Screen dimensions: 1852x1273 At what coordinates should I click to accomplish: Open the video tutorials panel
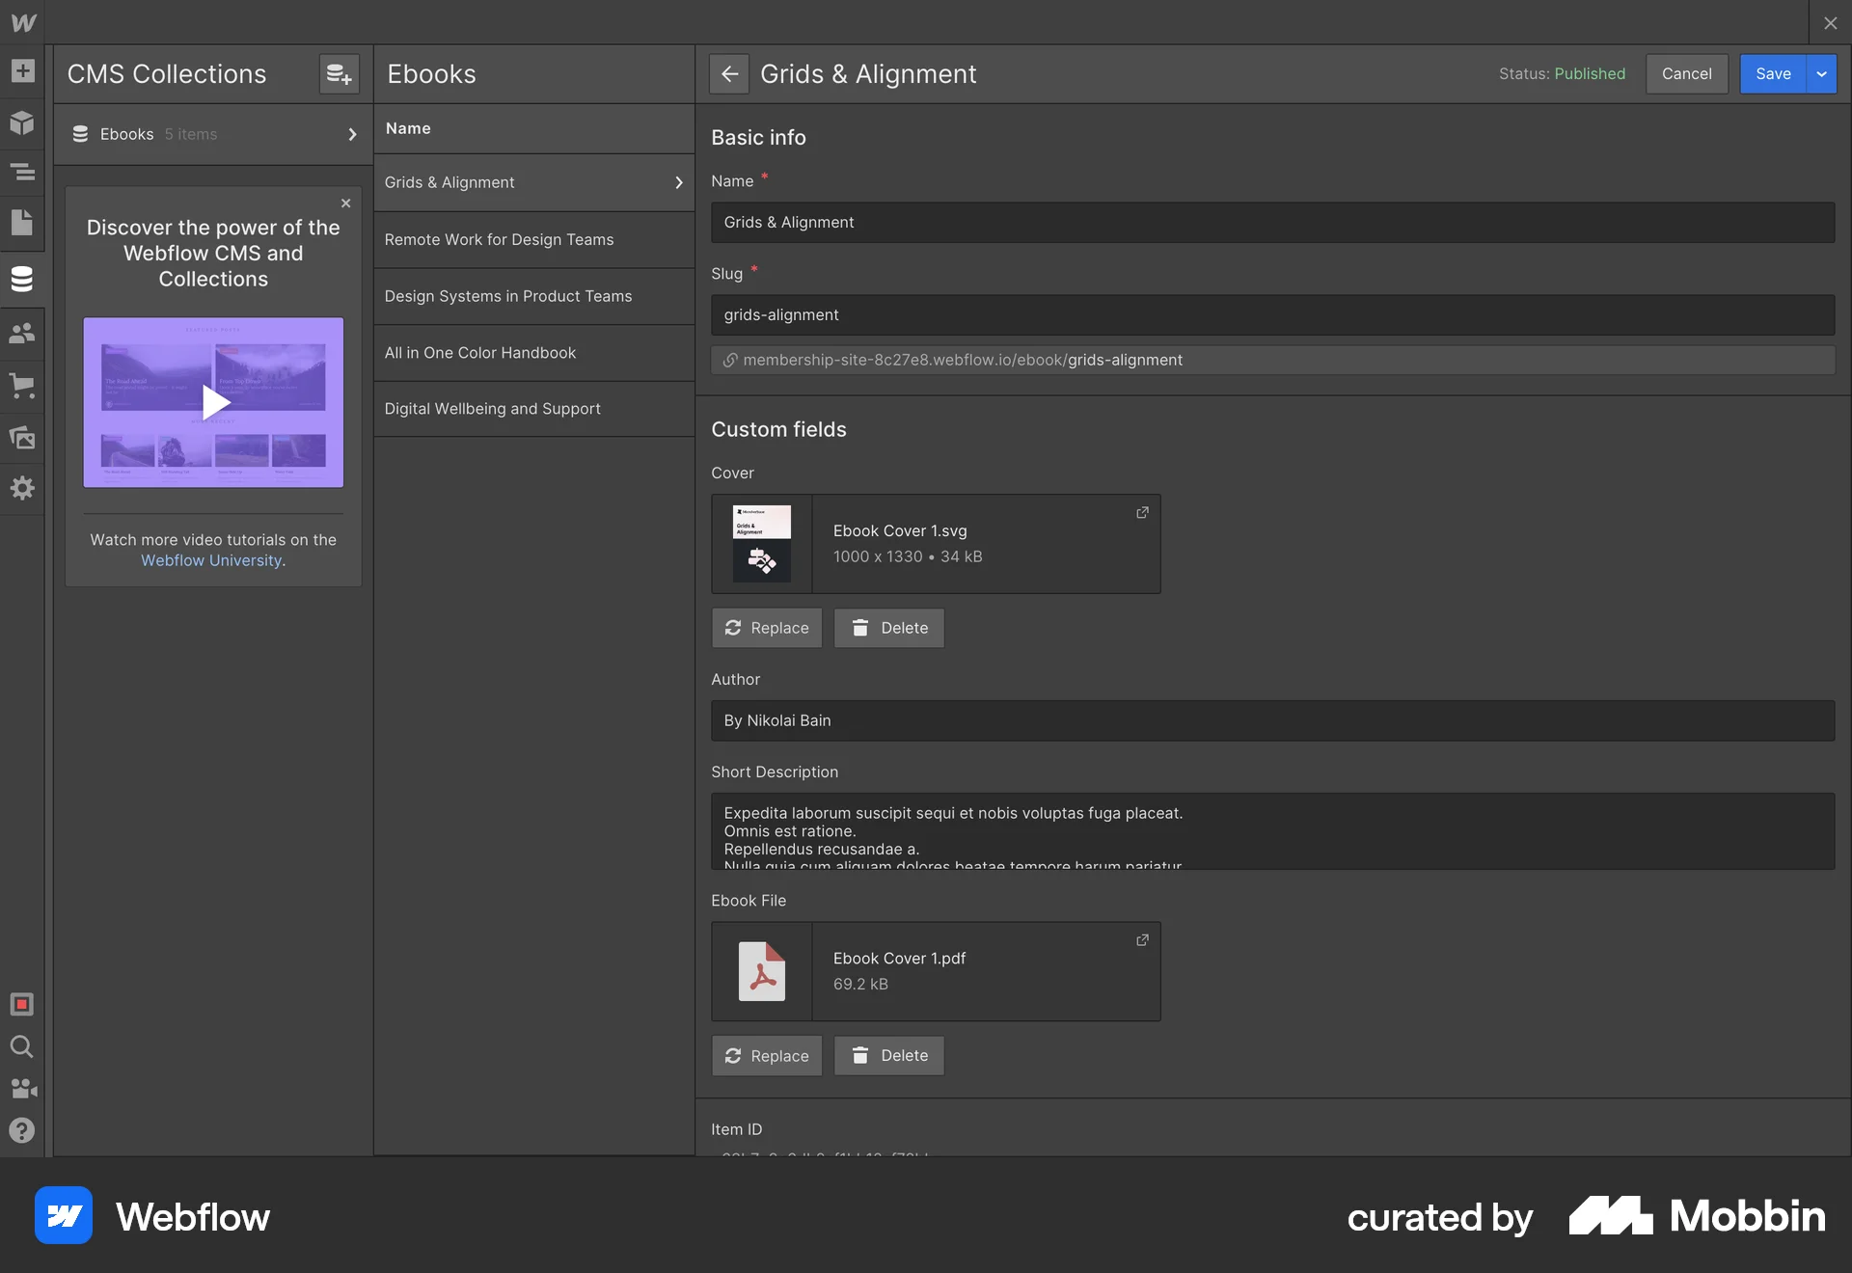[23, 1088]
